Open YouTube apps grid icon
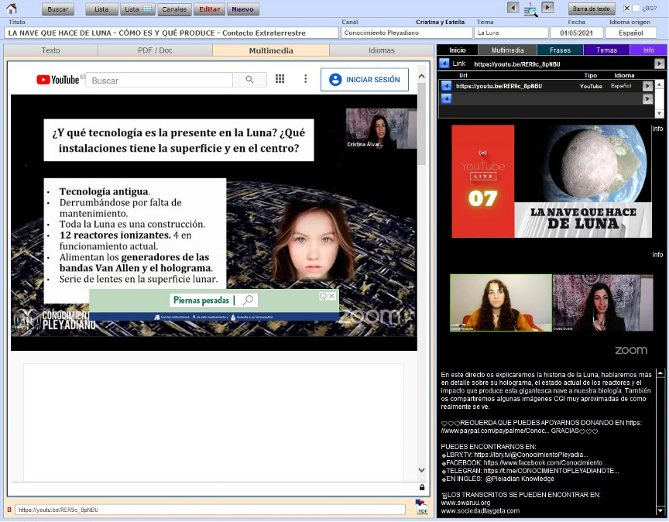669x522 pixels. point(280,79)
